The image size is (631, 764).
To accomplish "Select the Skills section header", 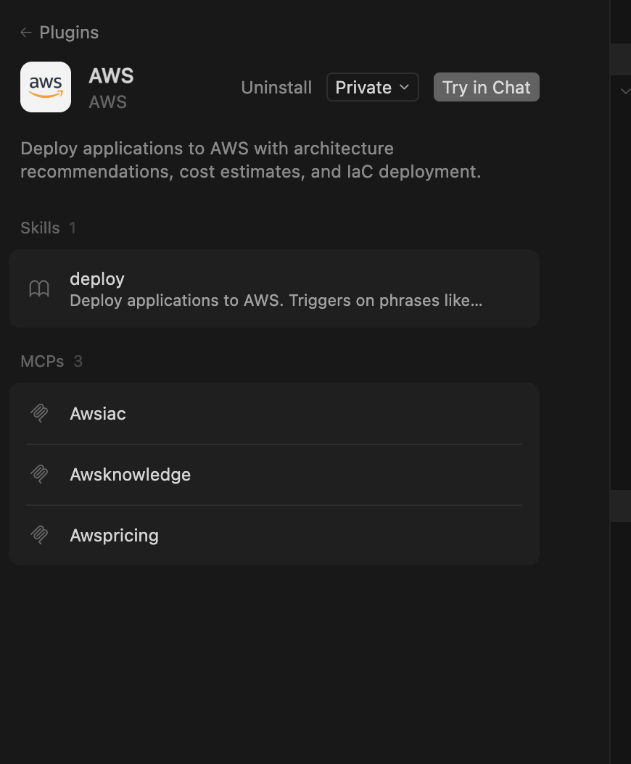I will (x=40, y=228).
